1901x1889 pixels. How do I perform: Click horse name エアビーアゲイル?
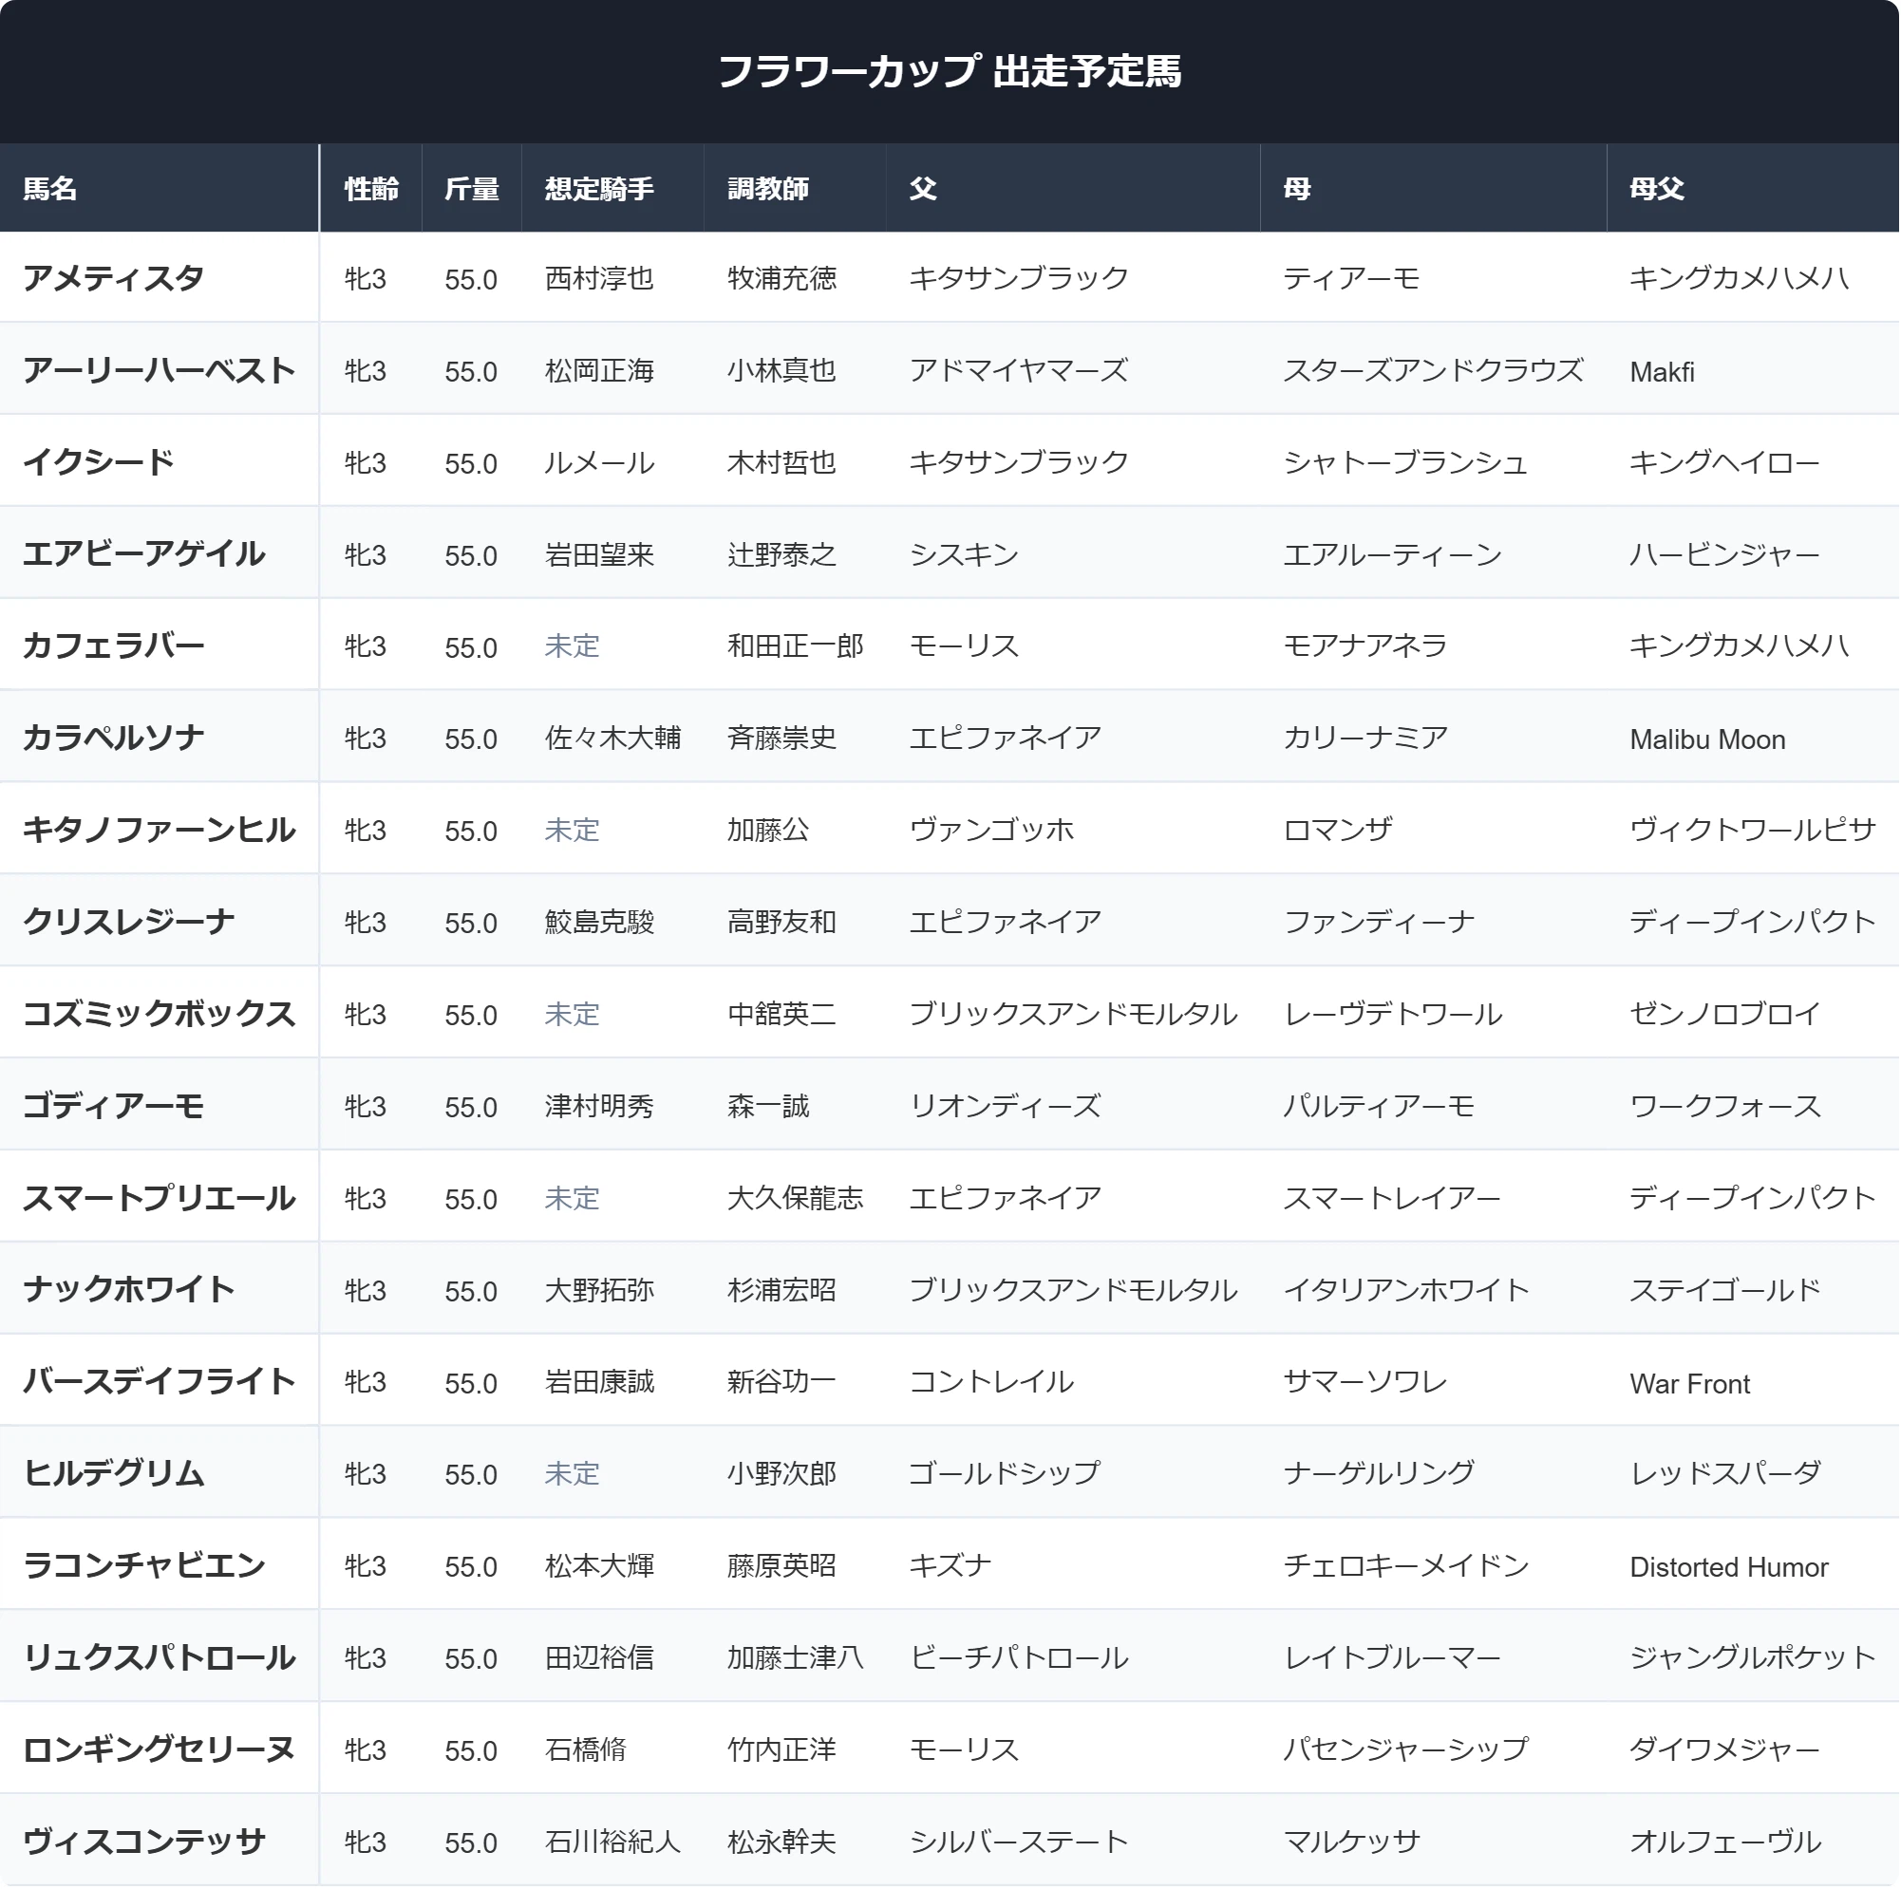point(144,554)
